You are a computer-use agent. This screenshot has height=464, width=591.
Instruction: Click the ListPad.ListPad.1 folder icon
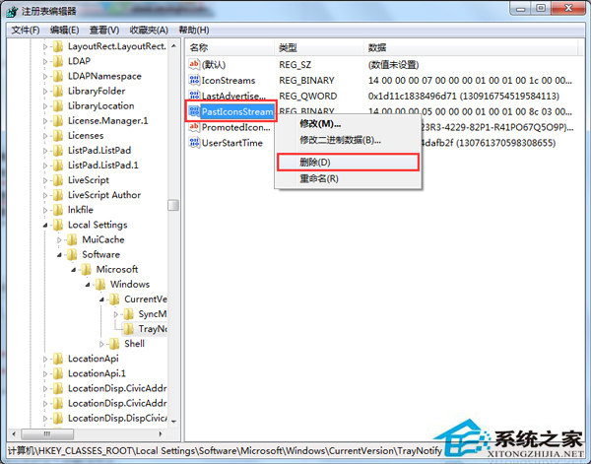(x=58, y=166)
